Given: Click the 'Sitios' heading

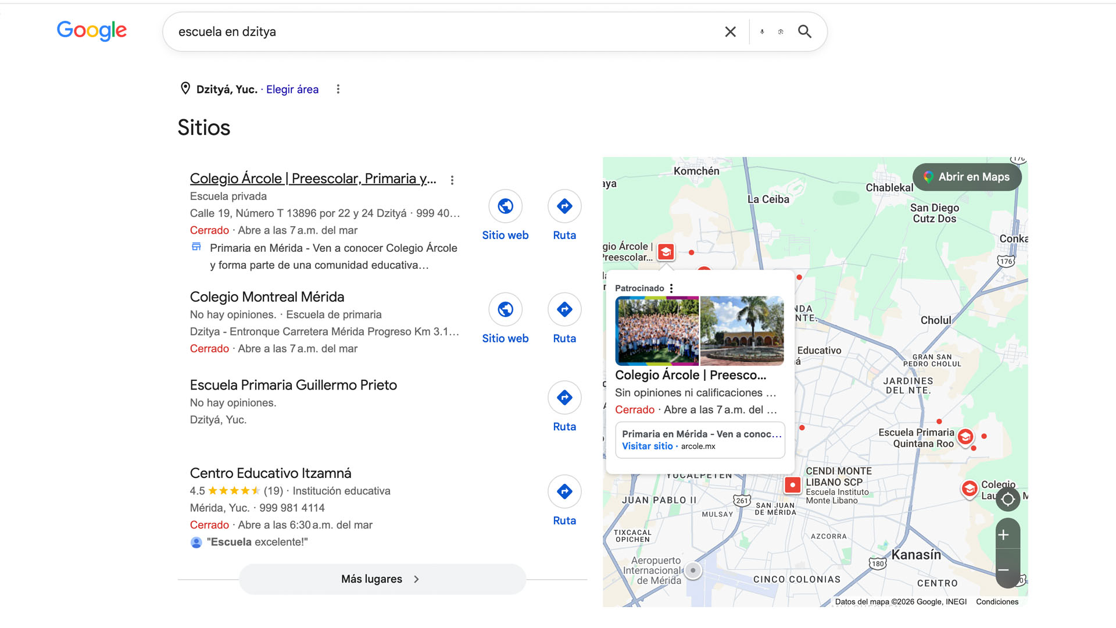Looking at the screenshot, I should (x=204, y=128).
